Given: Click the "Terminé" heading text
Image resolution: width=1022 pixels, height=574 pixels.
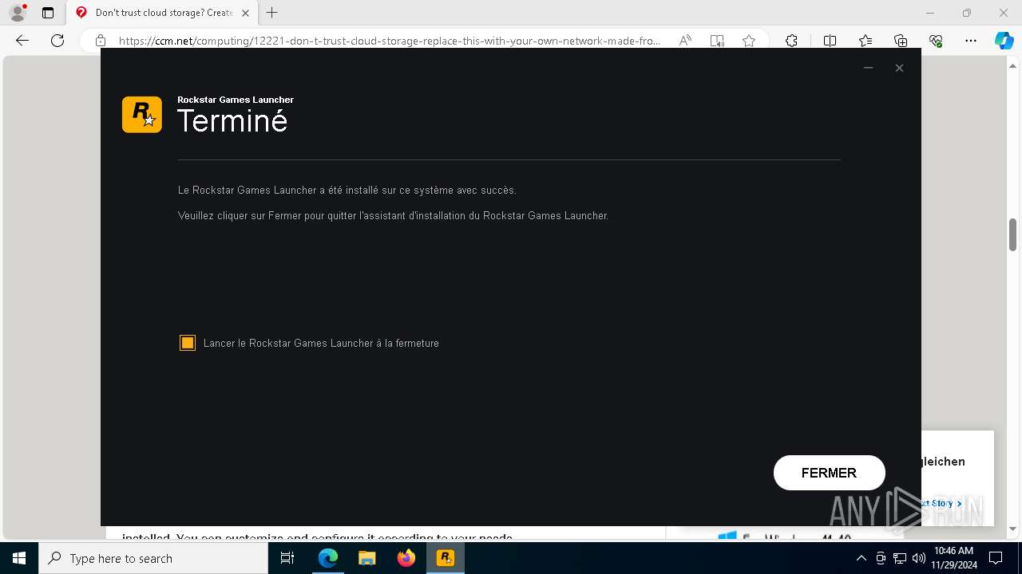Looking at the screenshot, I should point(232,121).
